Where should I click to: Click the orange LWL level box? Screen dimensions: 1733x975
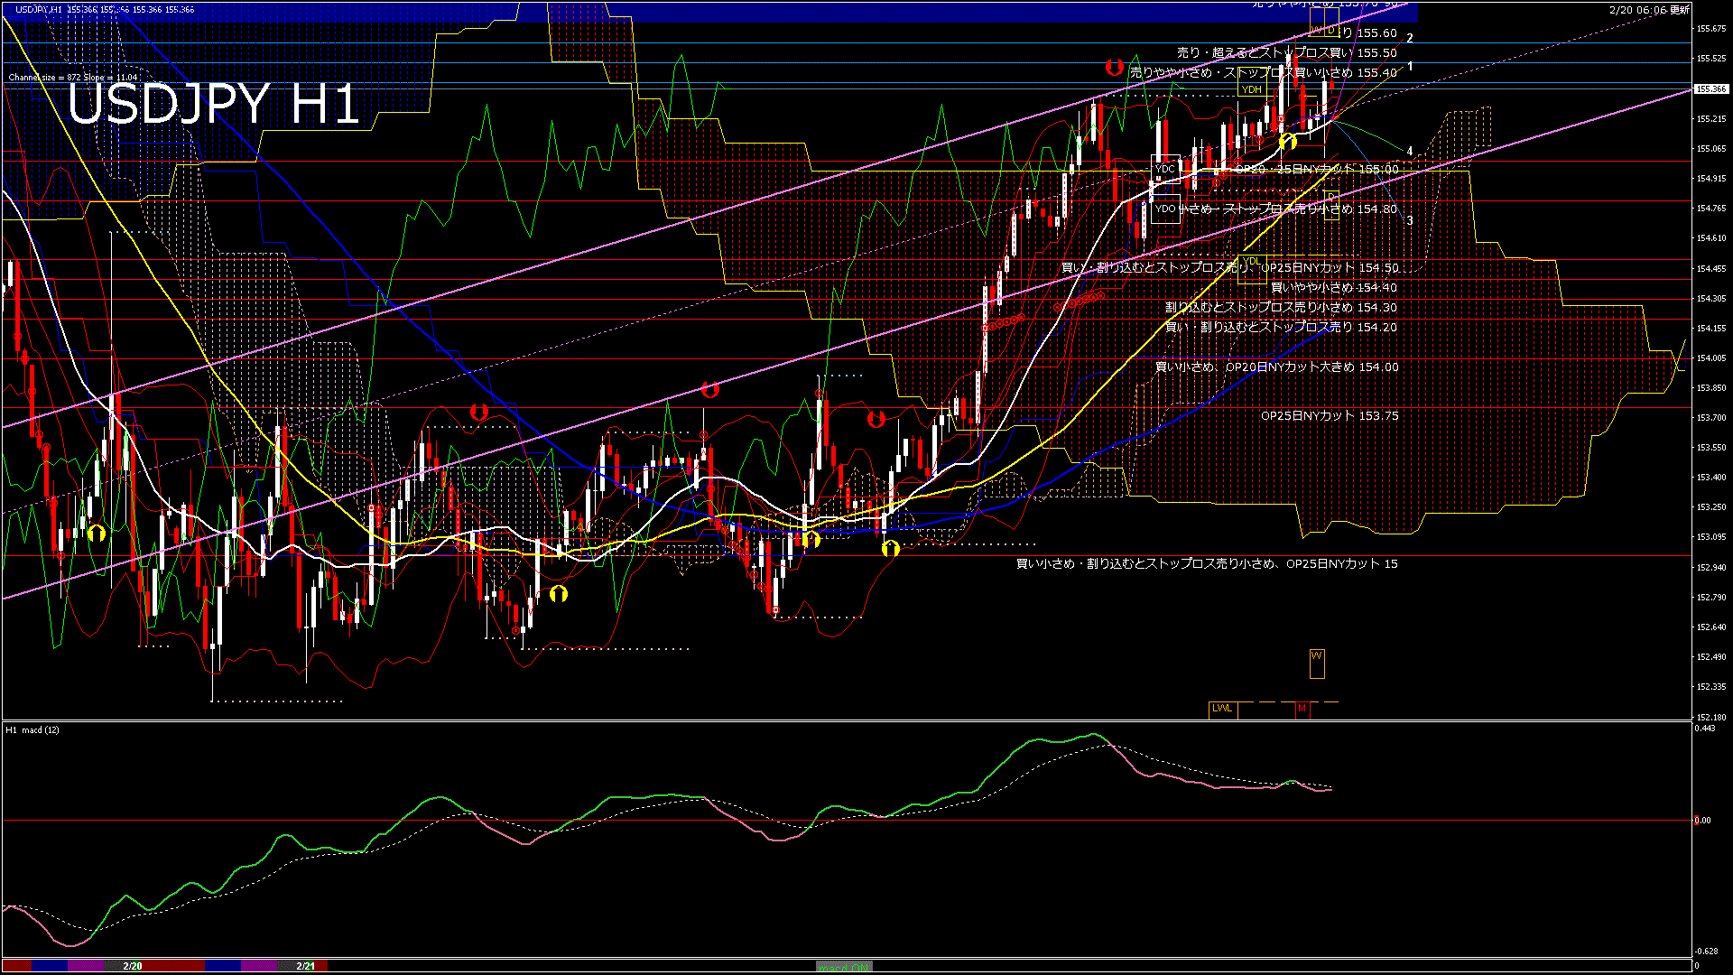[x=1222, y=709]
